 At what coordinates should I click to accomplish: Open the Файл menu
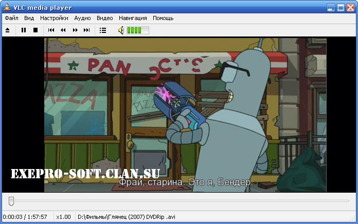(11, 18)
